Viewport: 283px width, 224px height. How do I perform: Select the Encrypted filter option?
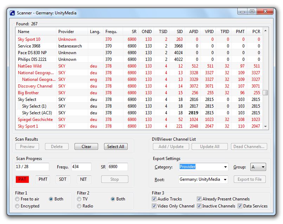coord(17,206)
